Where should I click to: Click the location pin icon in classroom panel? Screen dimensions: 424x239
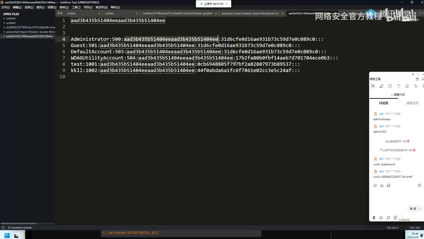tap(395, 218)
